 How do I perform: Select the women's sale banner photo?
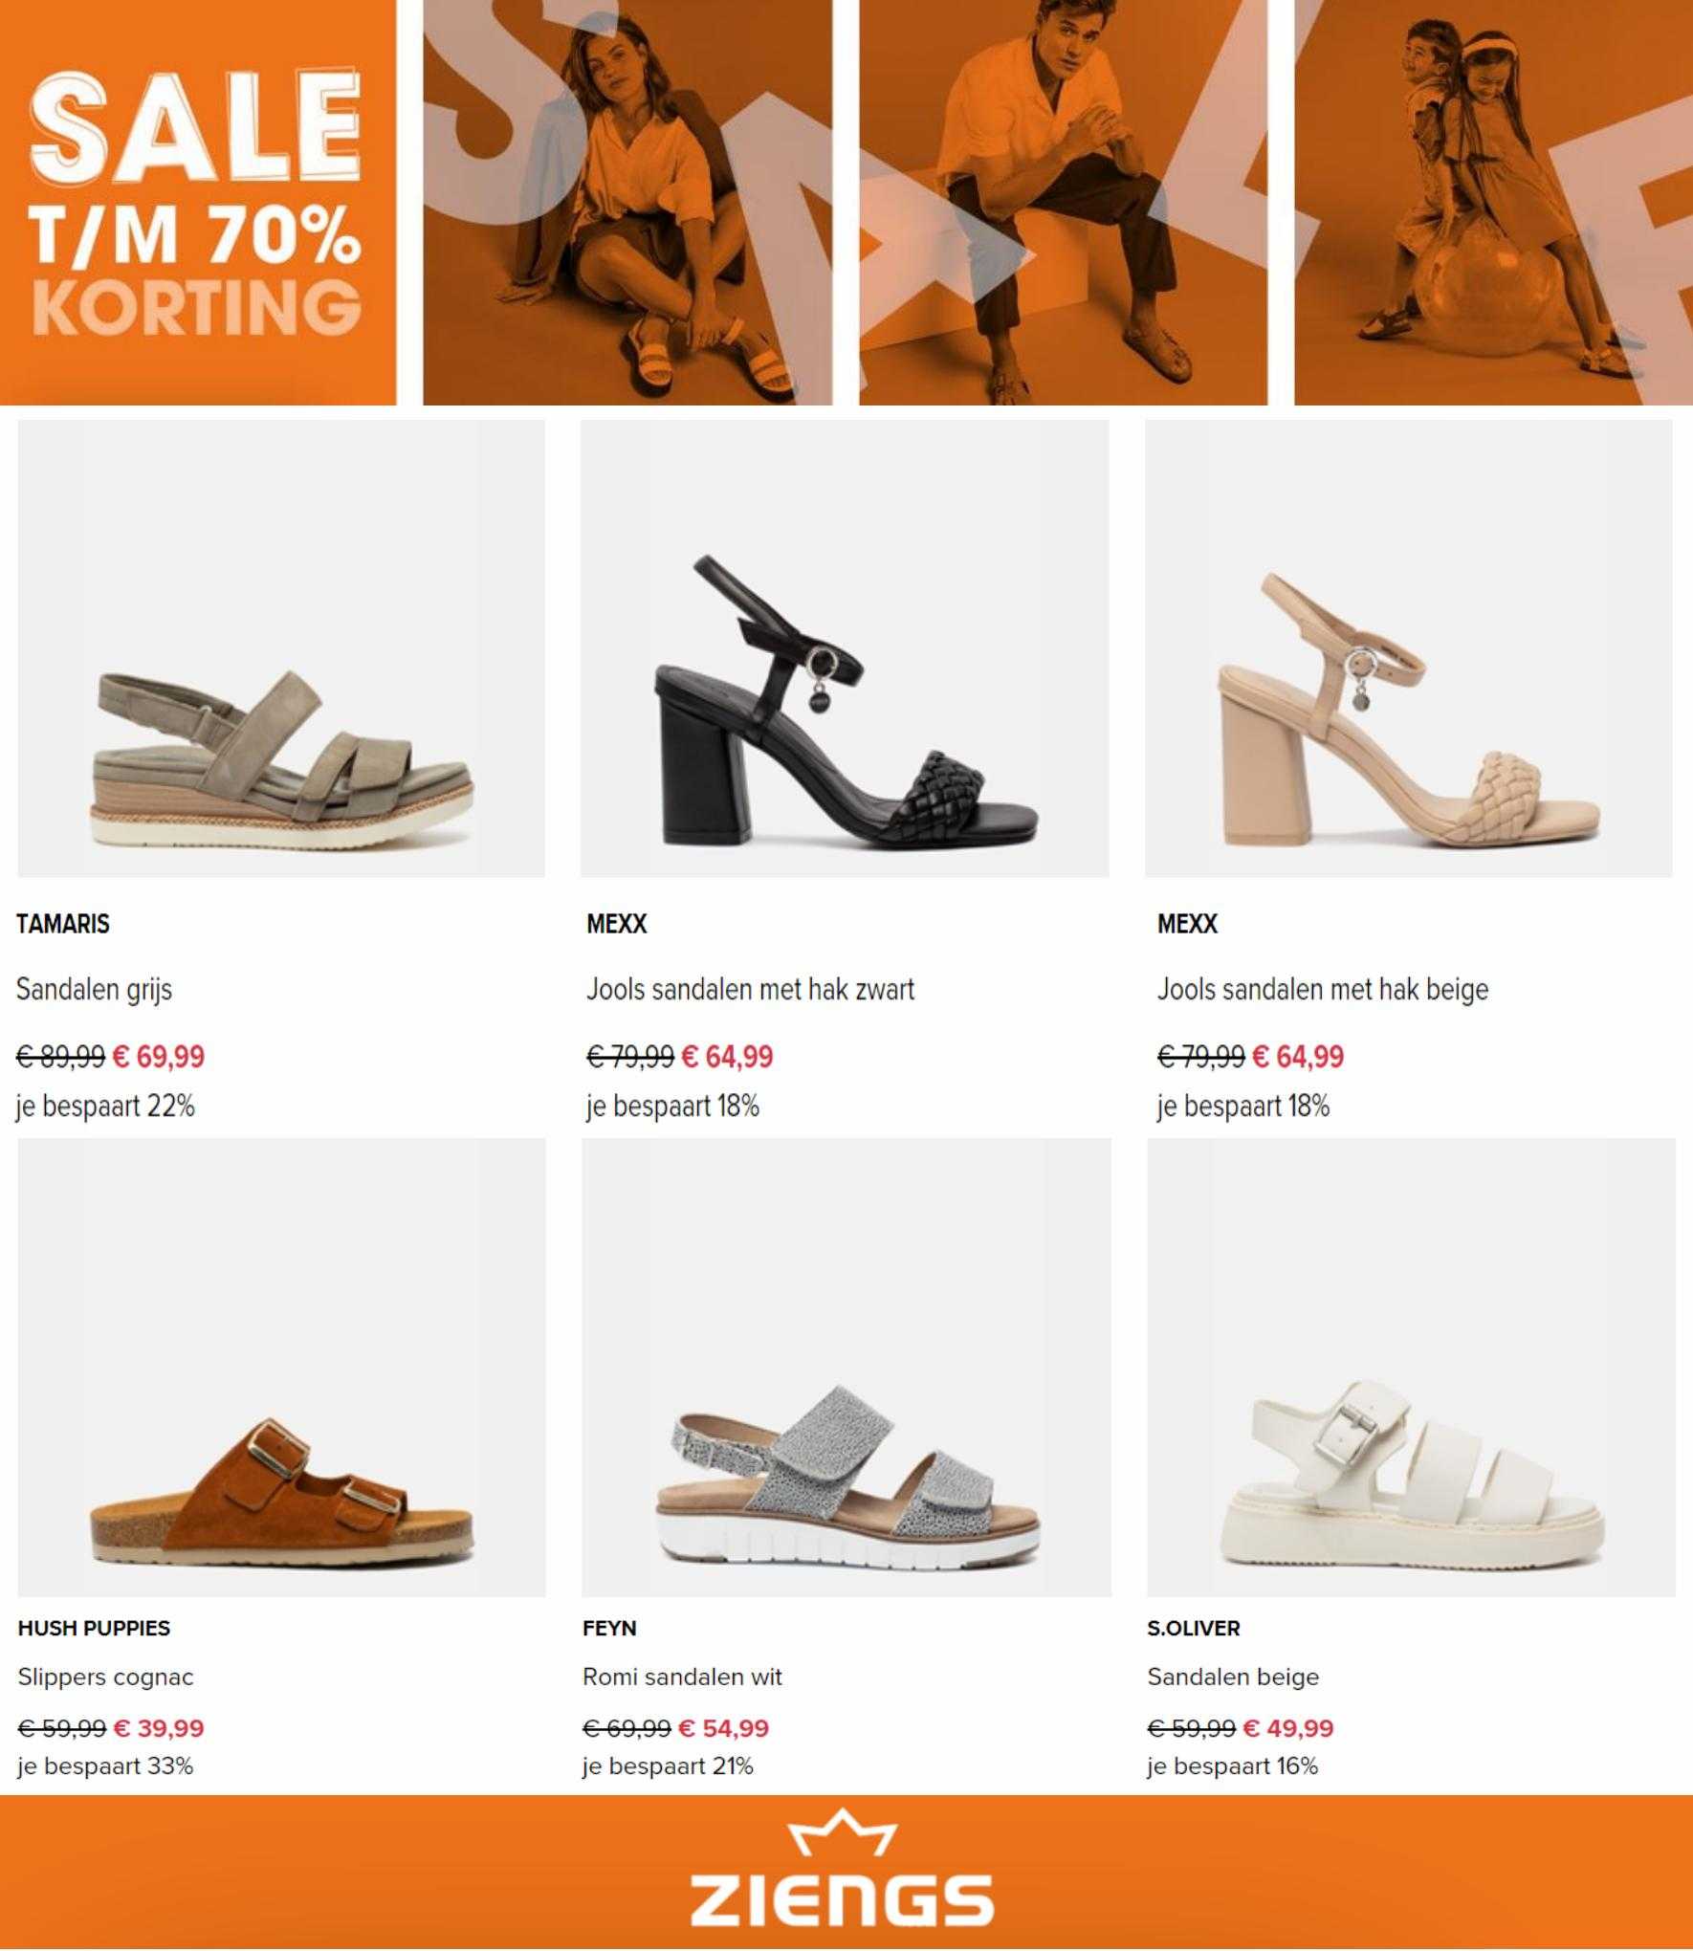pos(627,203)
